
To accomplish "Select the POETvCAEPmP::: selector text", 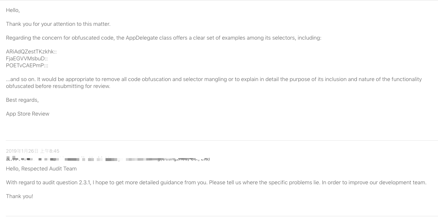I will (27, 65).
